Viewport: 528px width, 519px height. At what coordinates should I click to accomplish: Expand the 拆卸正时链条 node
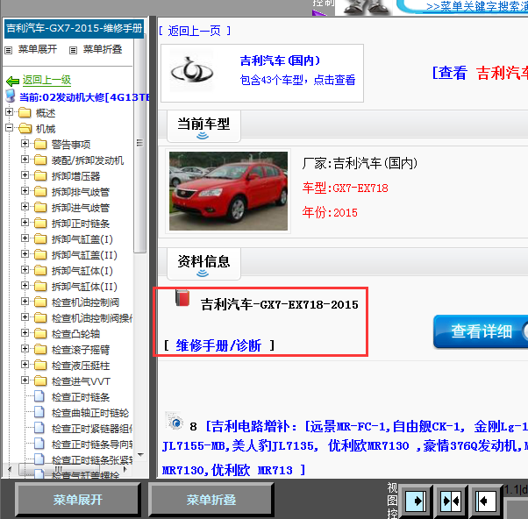point(25,222)
